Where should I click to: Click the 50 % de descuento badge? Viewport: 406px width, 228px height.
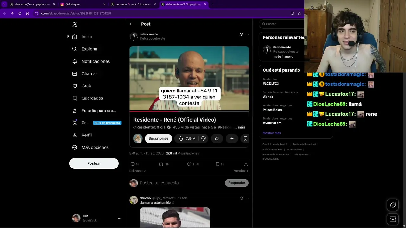107,123
